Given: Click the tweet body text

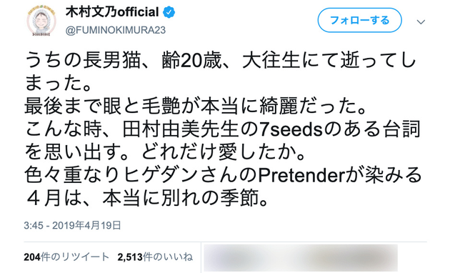Looking at the screenshot, I should (223, 129).
